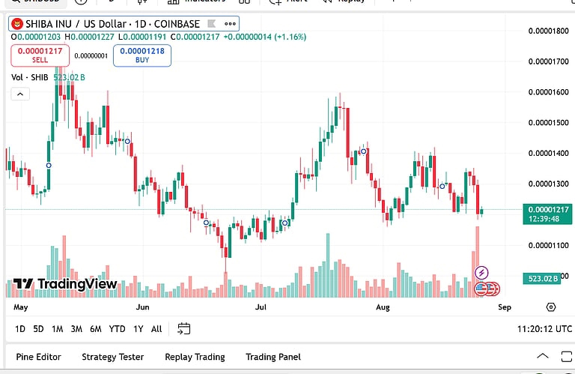Image resolution: width=575 pixels, height=374 pixels.
Task: Open the three-dot more menu in legend
Action: pos(230,24)
